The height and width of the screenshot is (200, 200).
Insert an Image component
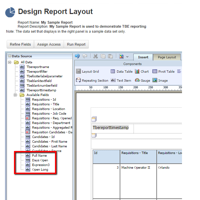tap(160, 80)
